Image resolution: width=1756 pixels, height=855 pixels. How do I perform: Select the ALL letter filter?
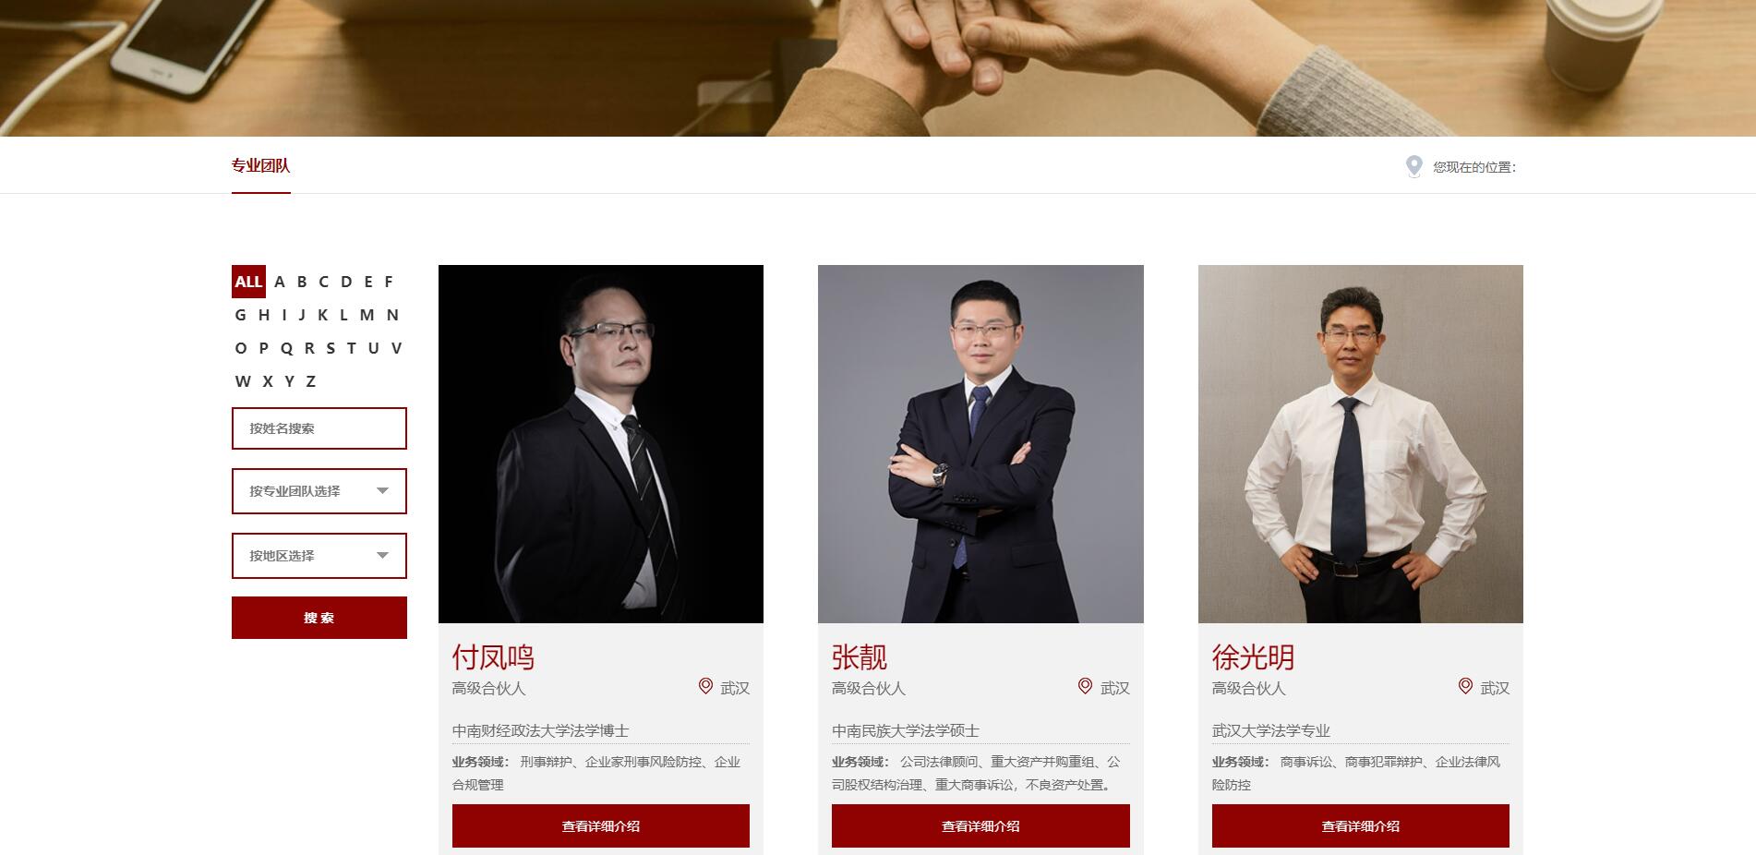(x=248, y=282)
